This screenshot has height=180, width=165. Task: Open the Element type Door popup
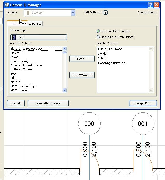click(x=39, y=37)
